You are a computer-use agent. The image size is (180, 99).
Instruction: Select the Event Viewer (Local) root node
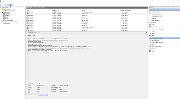6,8
